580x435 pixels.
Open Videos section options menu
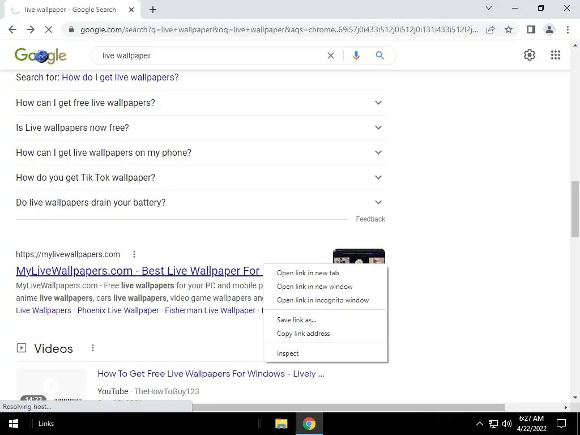click(93, 348)
